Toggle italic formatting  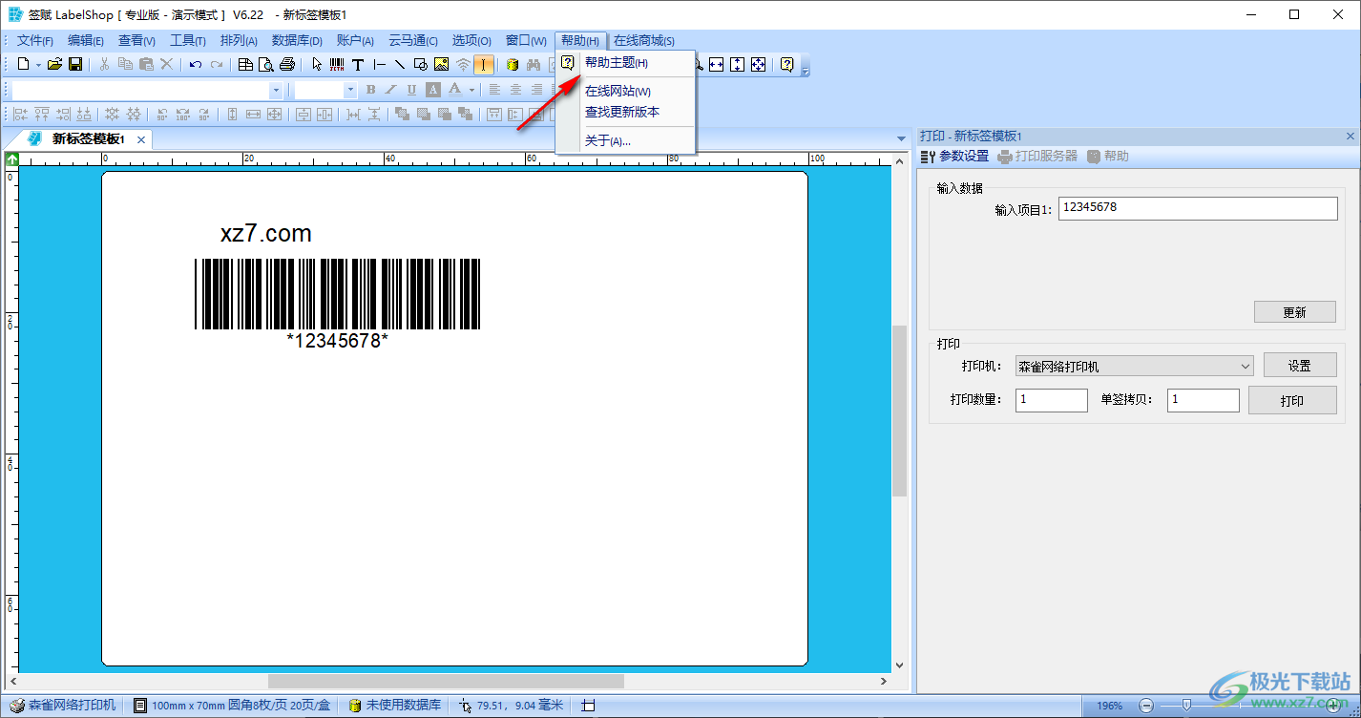[x=390, y=90]
